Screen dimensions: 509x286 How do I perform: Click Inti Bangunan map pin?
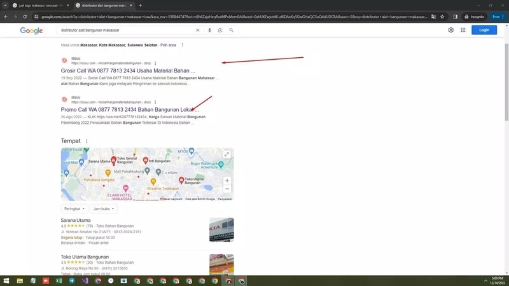(x=146, y=160)
